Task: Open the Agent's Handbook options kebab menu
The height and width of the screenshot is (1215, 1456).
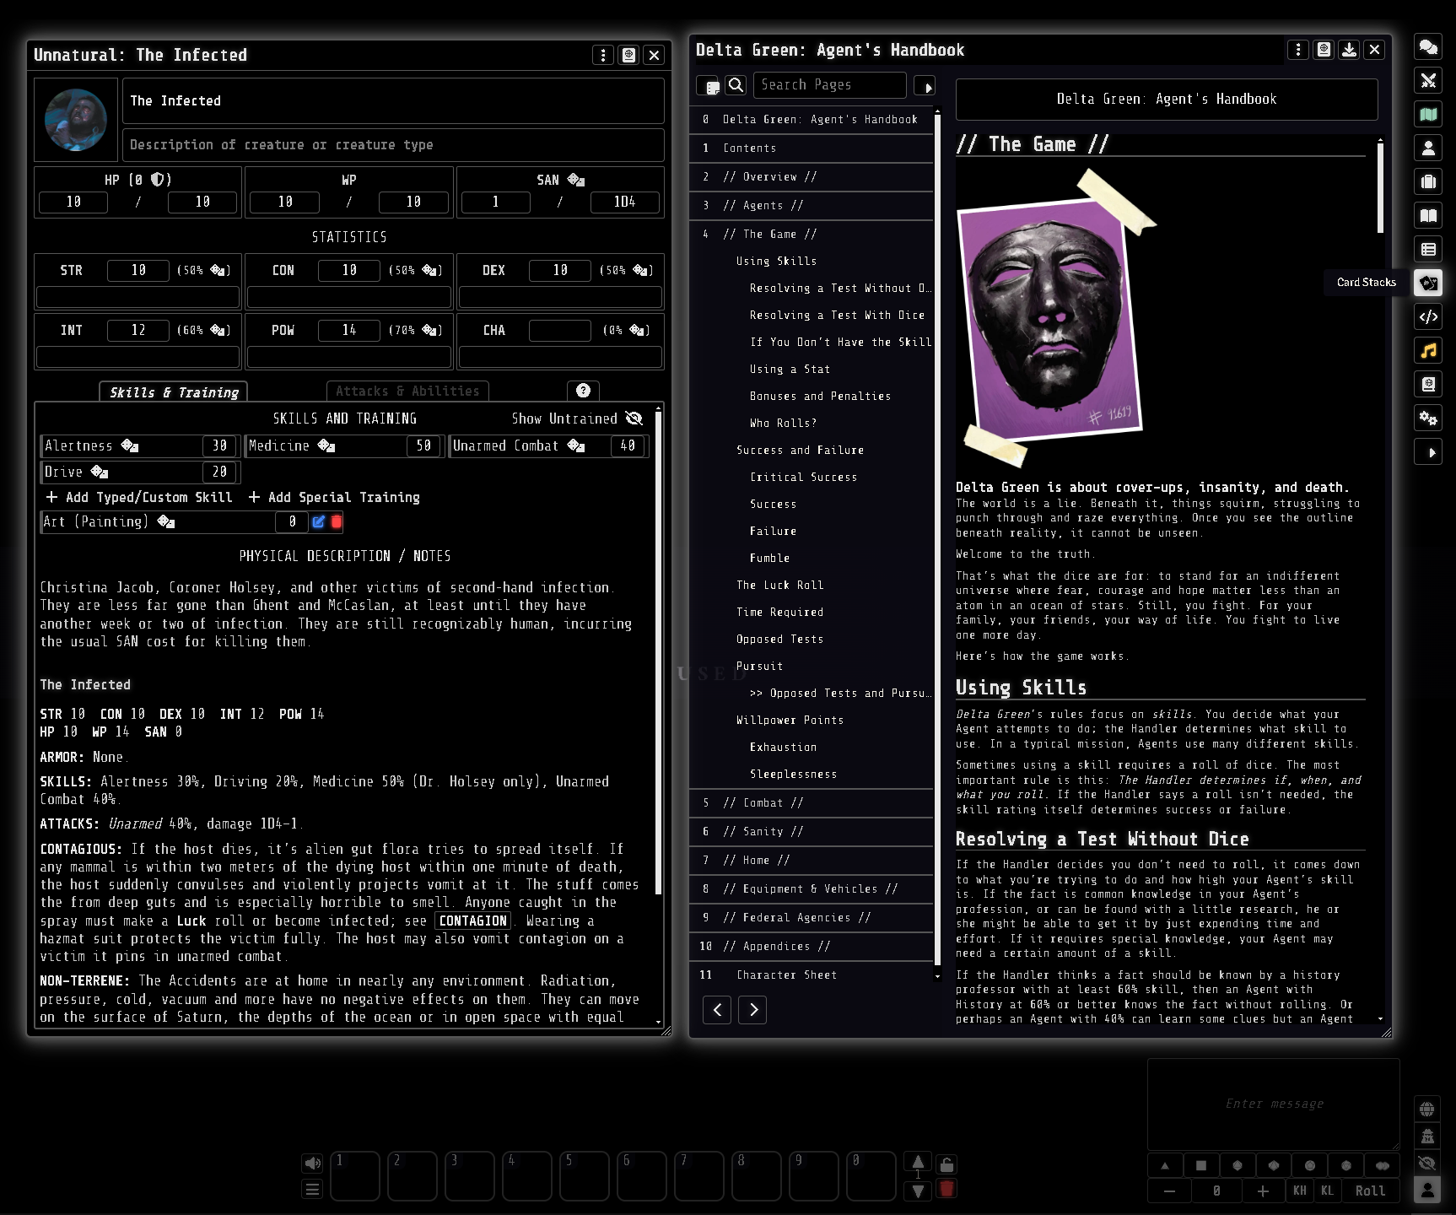Action: (1298, 50)
